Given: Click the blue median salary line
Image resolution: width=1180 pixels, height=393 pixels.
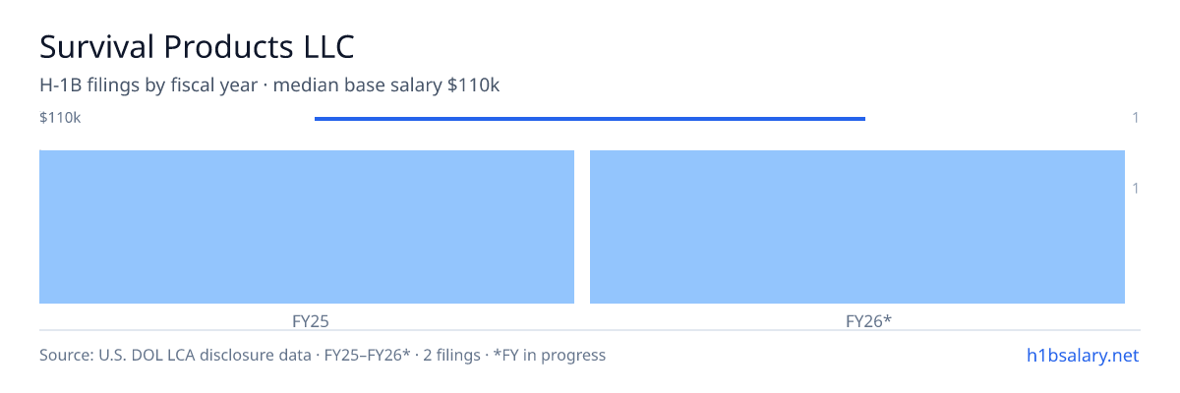Looking at the screenshot, I should coord(590,119).
